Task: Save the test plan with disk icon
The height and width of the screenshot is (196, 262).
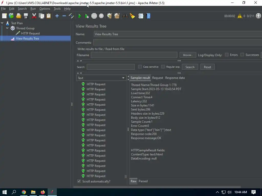Action: 26,16
